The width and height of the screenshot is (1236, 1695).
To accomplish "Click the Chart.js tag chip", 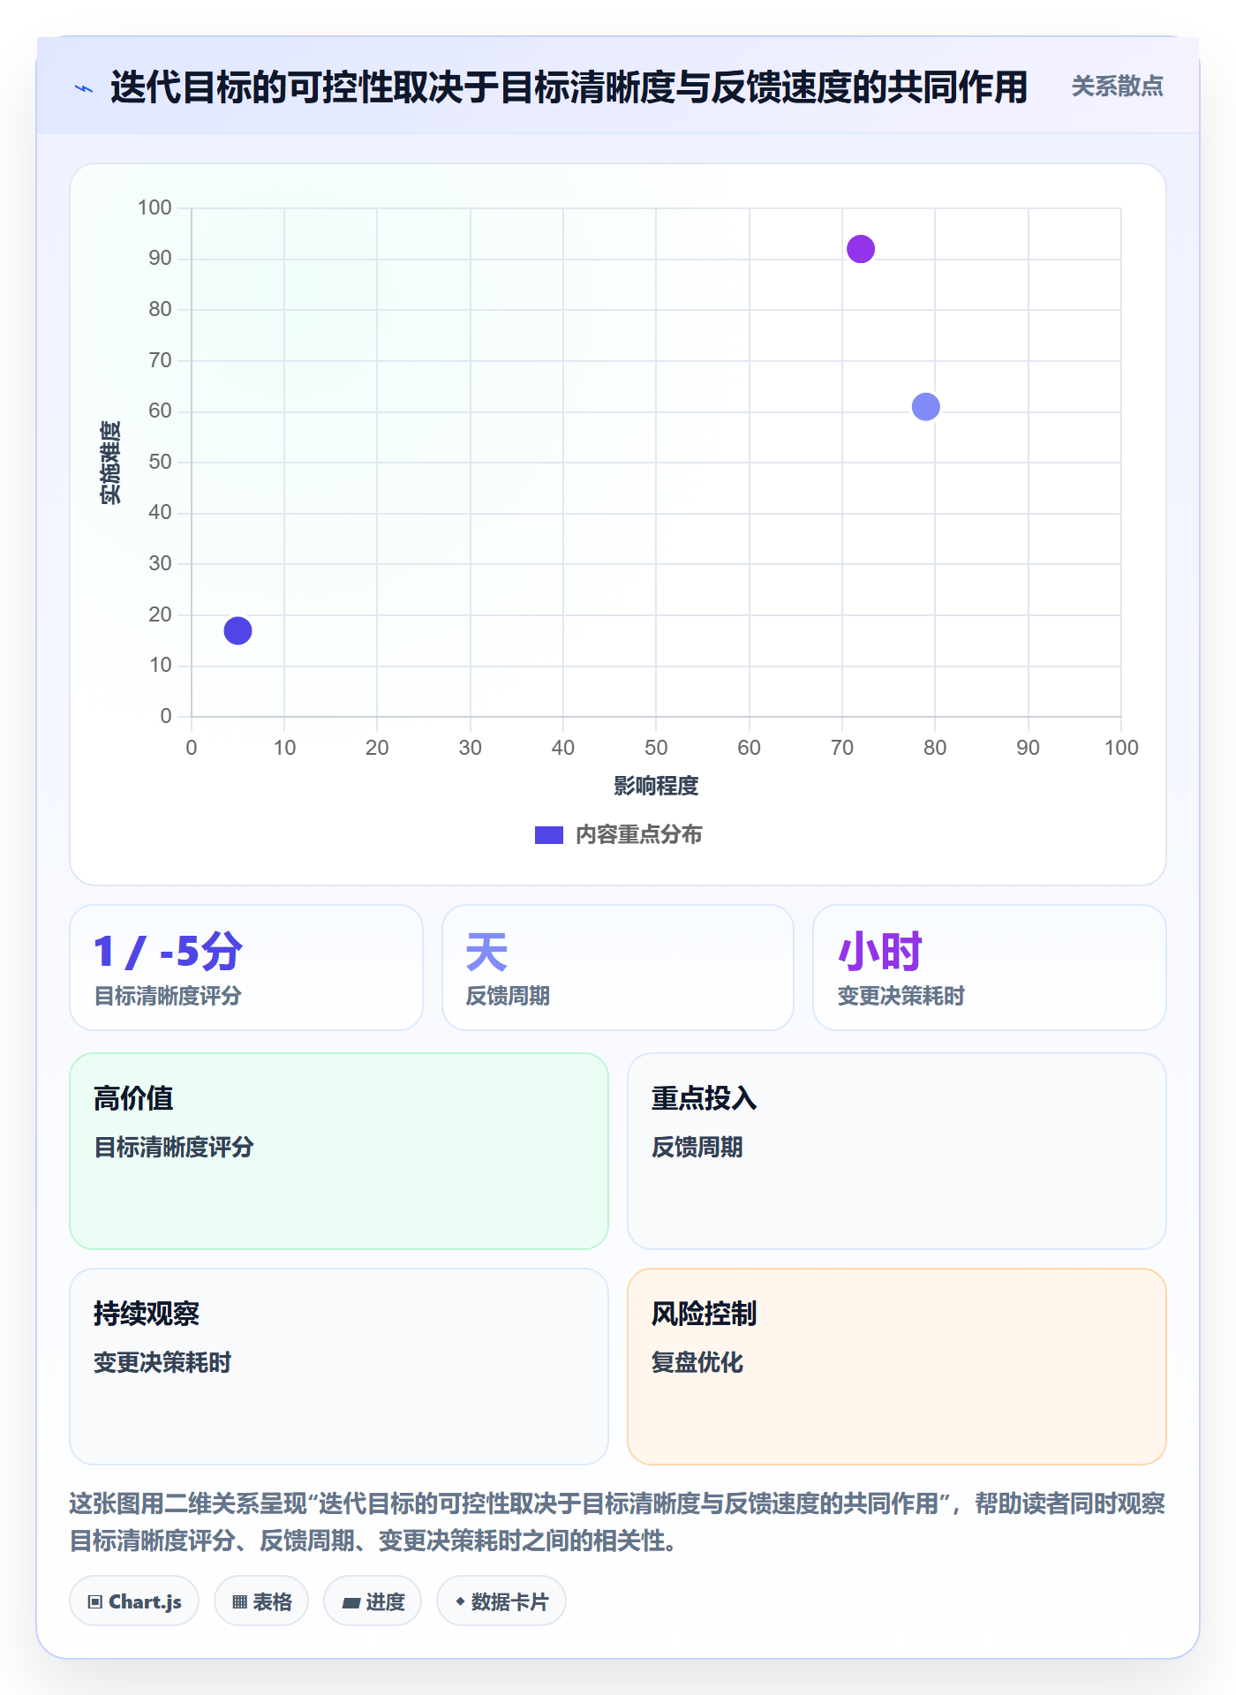I will click(x=134, y=1601).
